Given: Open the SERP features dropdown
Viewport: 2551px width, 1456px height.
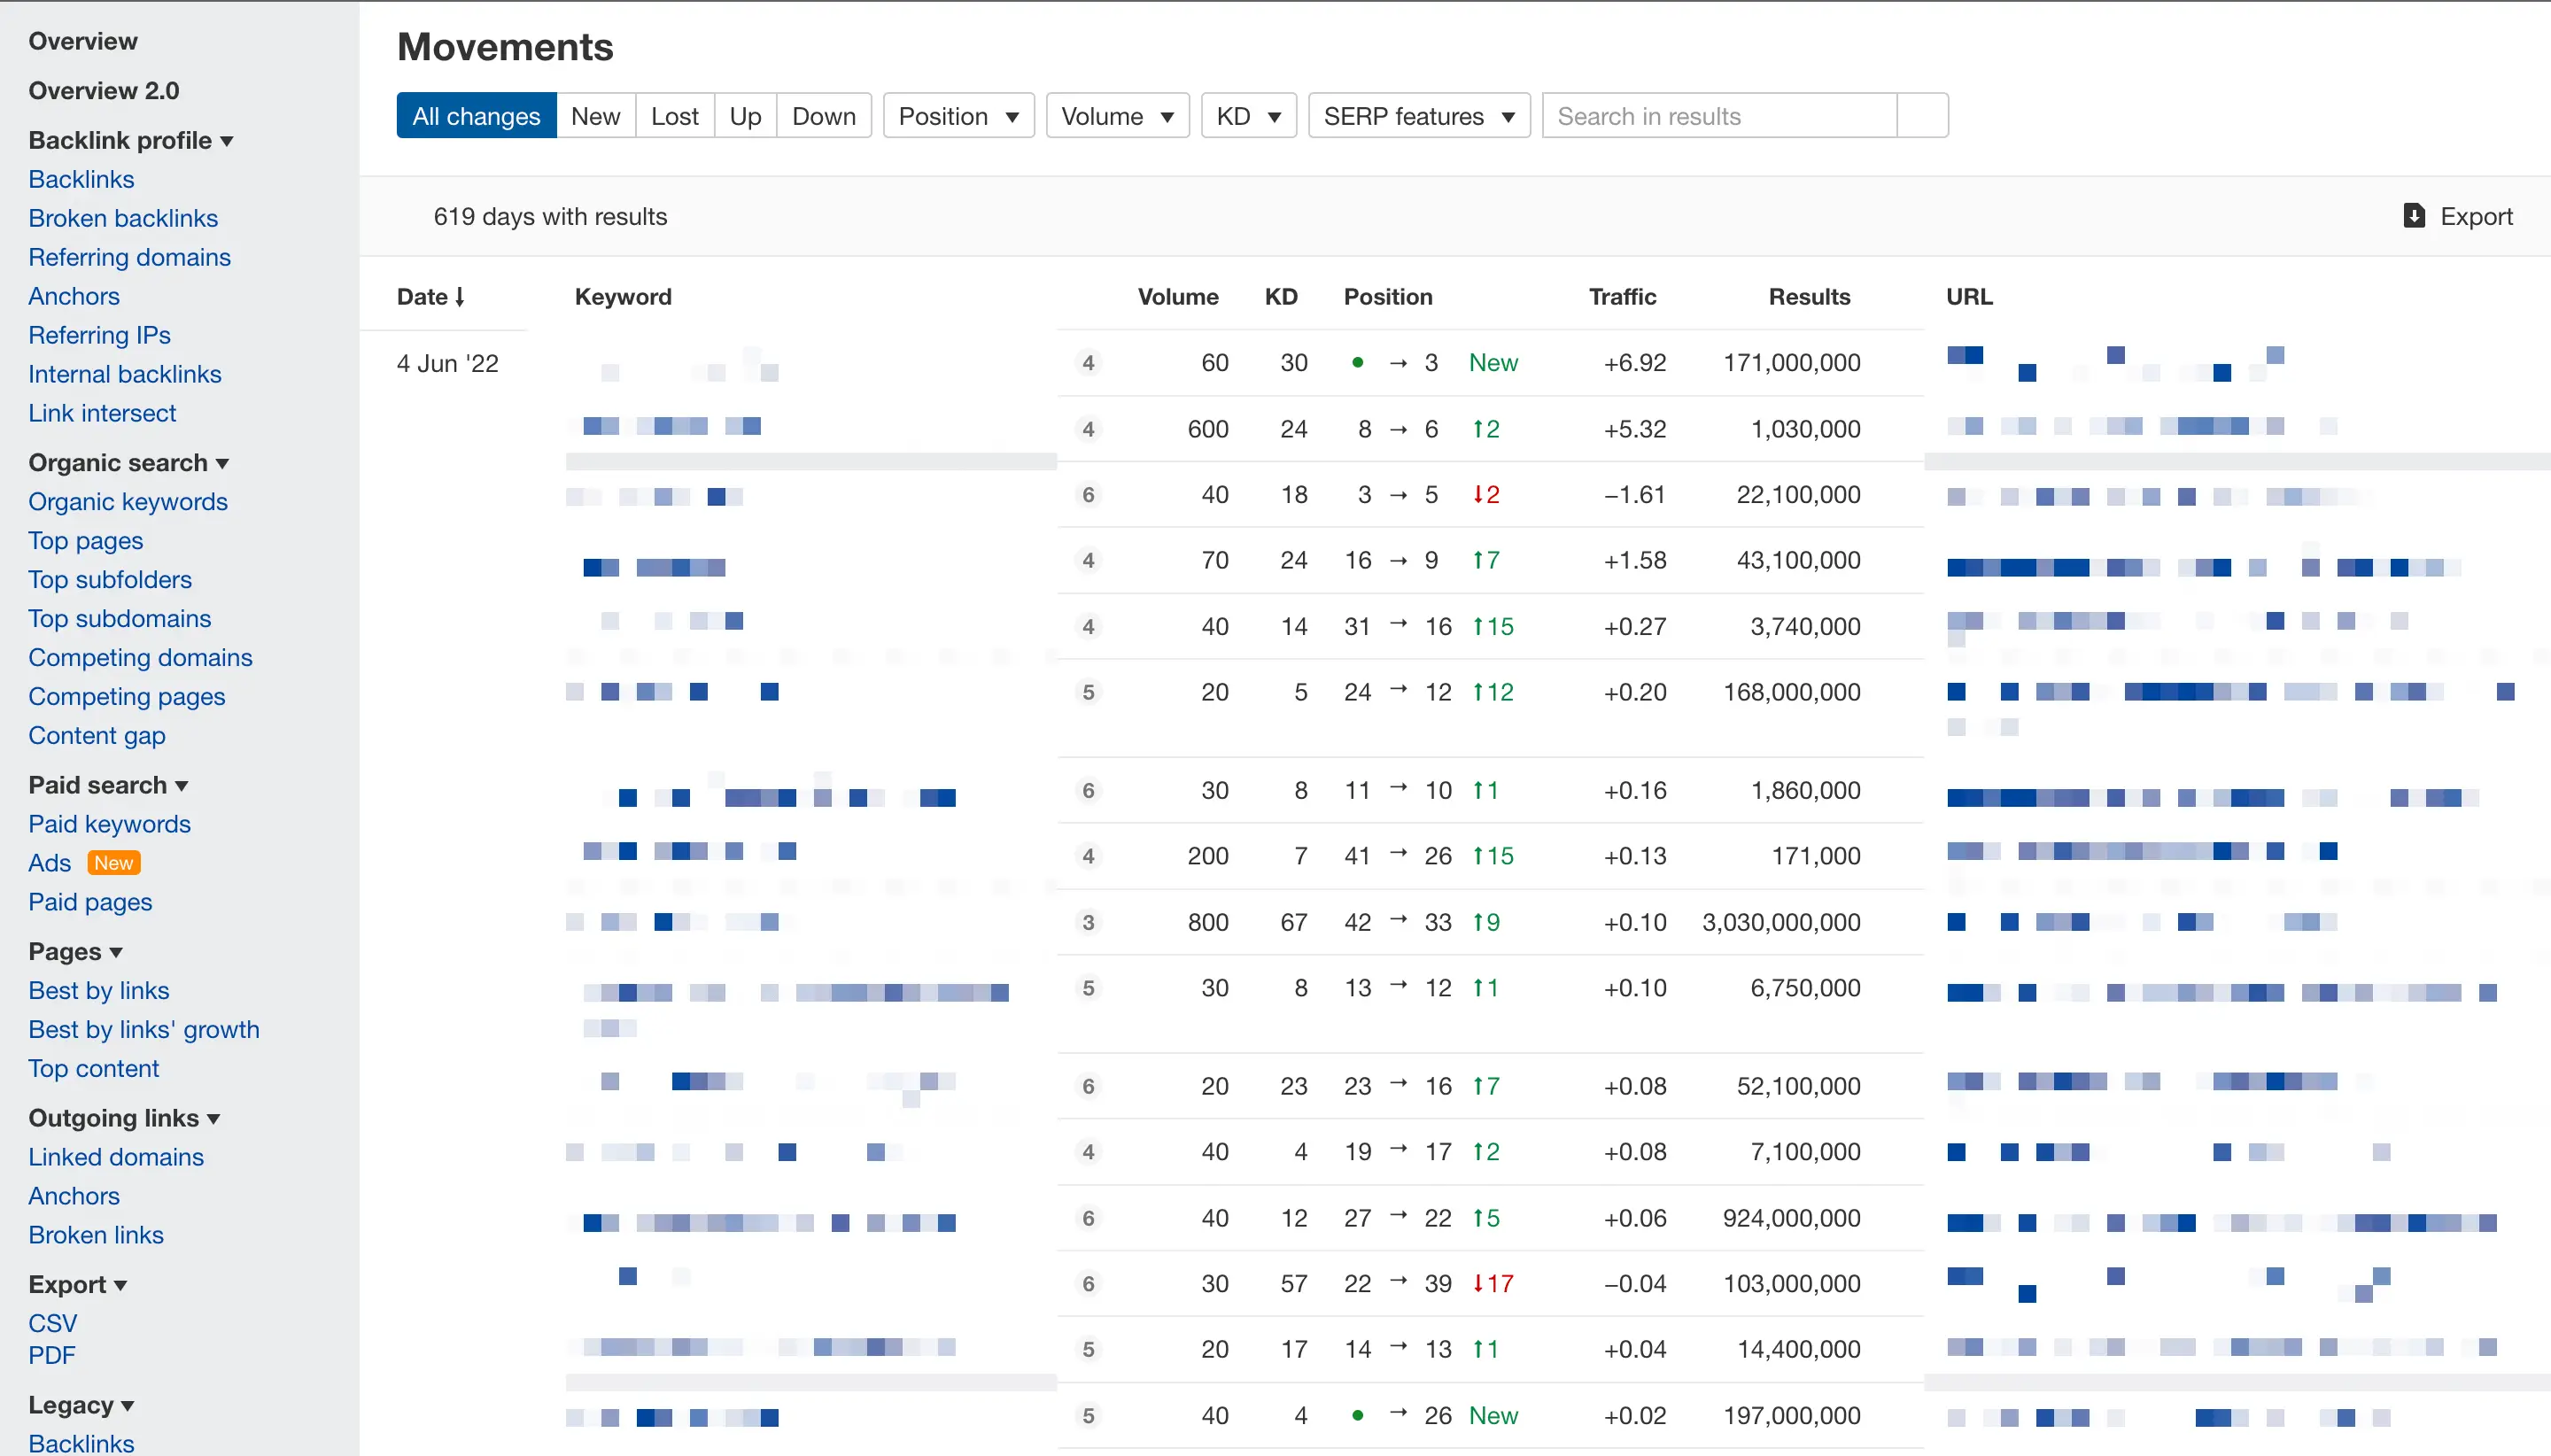Looking at the screenshot, I should [x=1418, y=116].
